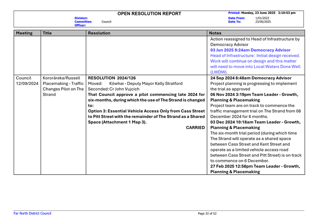Click the '03 Jun 2025 9:24am Democracy Advisor' heading

[250, 50]
